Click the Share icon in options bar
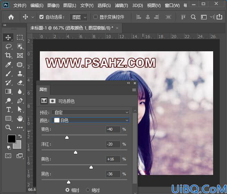The width and height of the screenshot is (227, 194). click(219, 17)
